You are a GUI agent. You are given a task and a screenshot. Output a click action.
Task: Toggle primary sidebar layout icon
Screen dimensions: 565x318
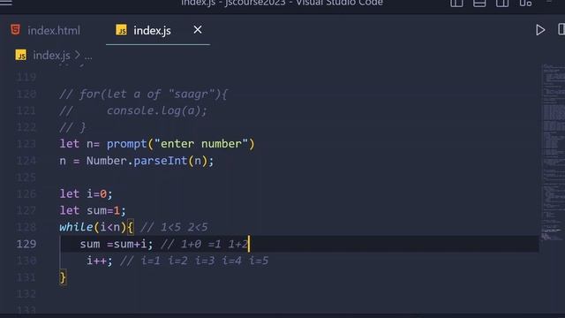[456, 4]
